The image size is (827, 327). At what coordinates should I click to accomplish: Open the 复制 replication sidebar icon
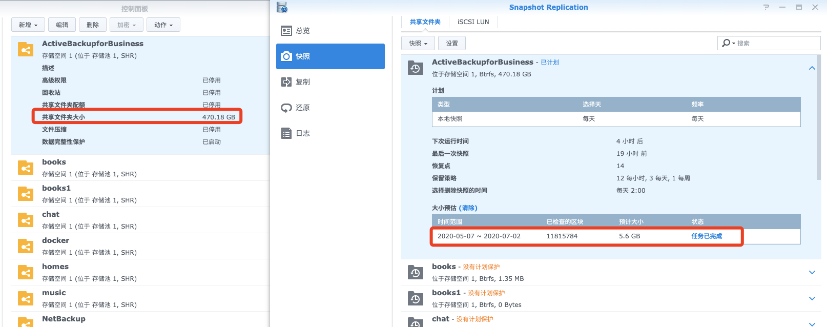click(x=286, y=82)
